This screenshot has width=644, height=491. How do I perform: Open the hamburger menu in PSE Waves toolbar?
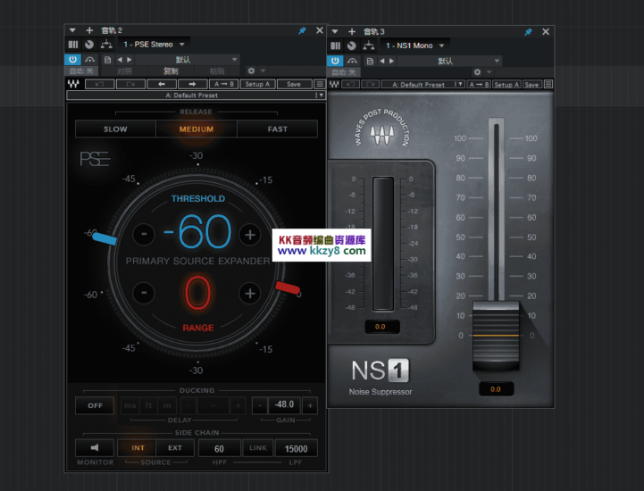pyautogui.click(x=319, y=84)
